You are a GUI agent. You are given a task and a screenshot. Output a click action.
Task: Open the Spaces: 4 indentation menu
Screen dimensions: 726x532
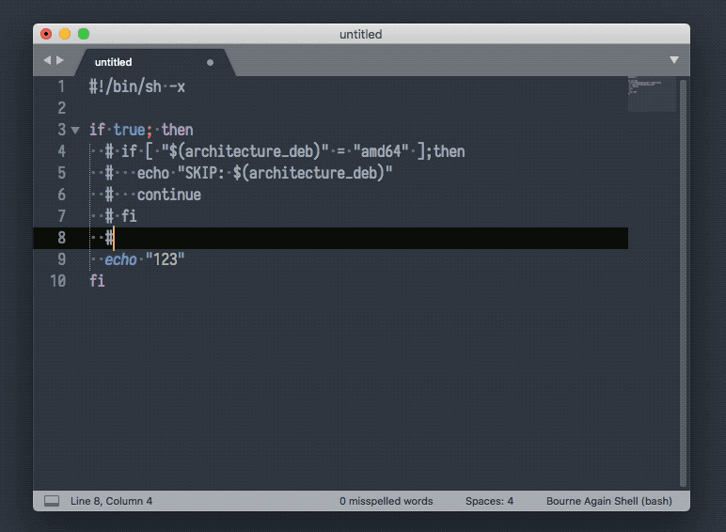(x=489, y=501)
